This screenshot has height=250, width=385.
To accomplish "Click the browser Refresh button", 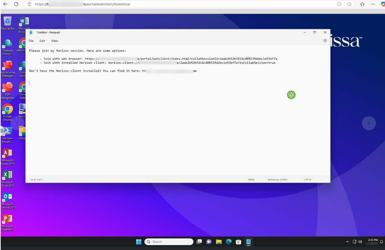I will (x=16, y=4).
